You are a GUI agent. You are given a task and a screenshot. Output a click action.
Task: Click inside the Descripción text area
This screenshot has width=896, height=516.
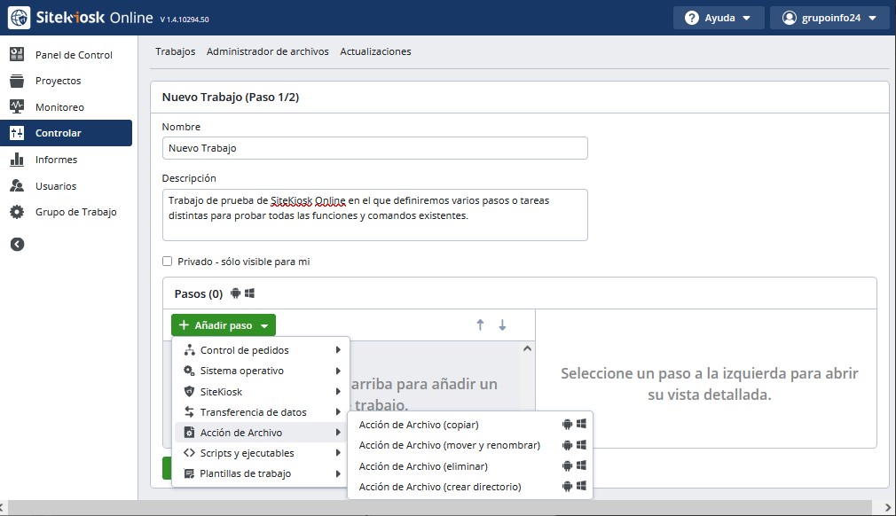[374, 215]
